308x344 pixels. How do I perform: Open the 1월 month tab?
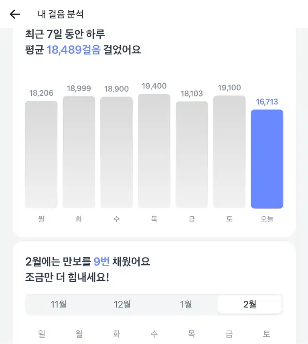pyautogui.click(x=186, y=304)
